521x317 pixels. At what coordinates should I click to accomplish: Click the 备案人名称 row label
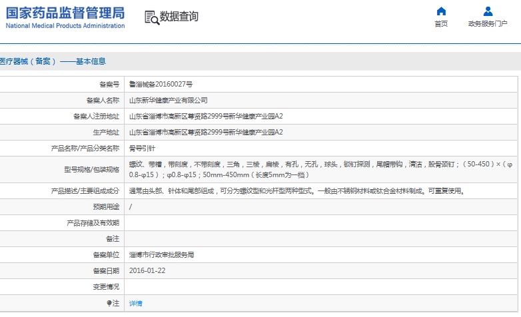point(103,101)
